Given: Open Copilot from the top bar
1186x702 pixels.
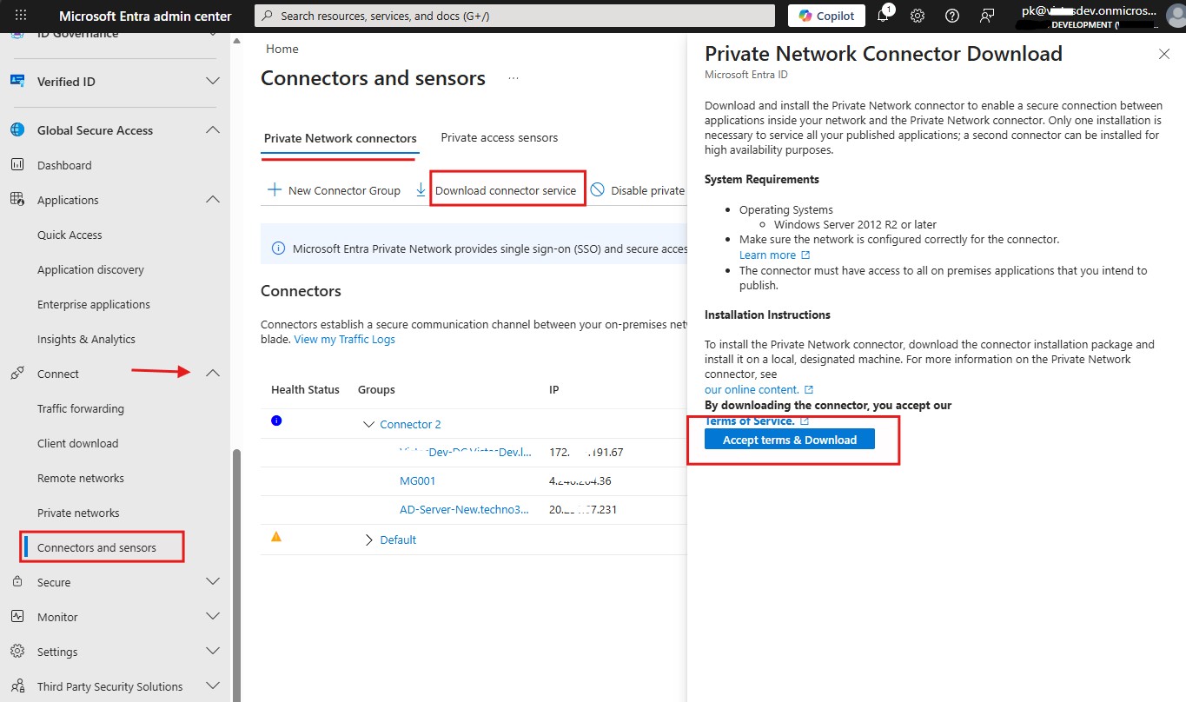Looking at the screenshot, I should pos(825,15).
